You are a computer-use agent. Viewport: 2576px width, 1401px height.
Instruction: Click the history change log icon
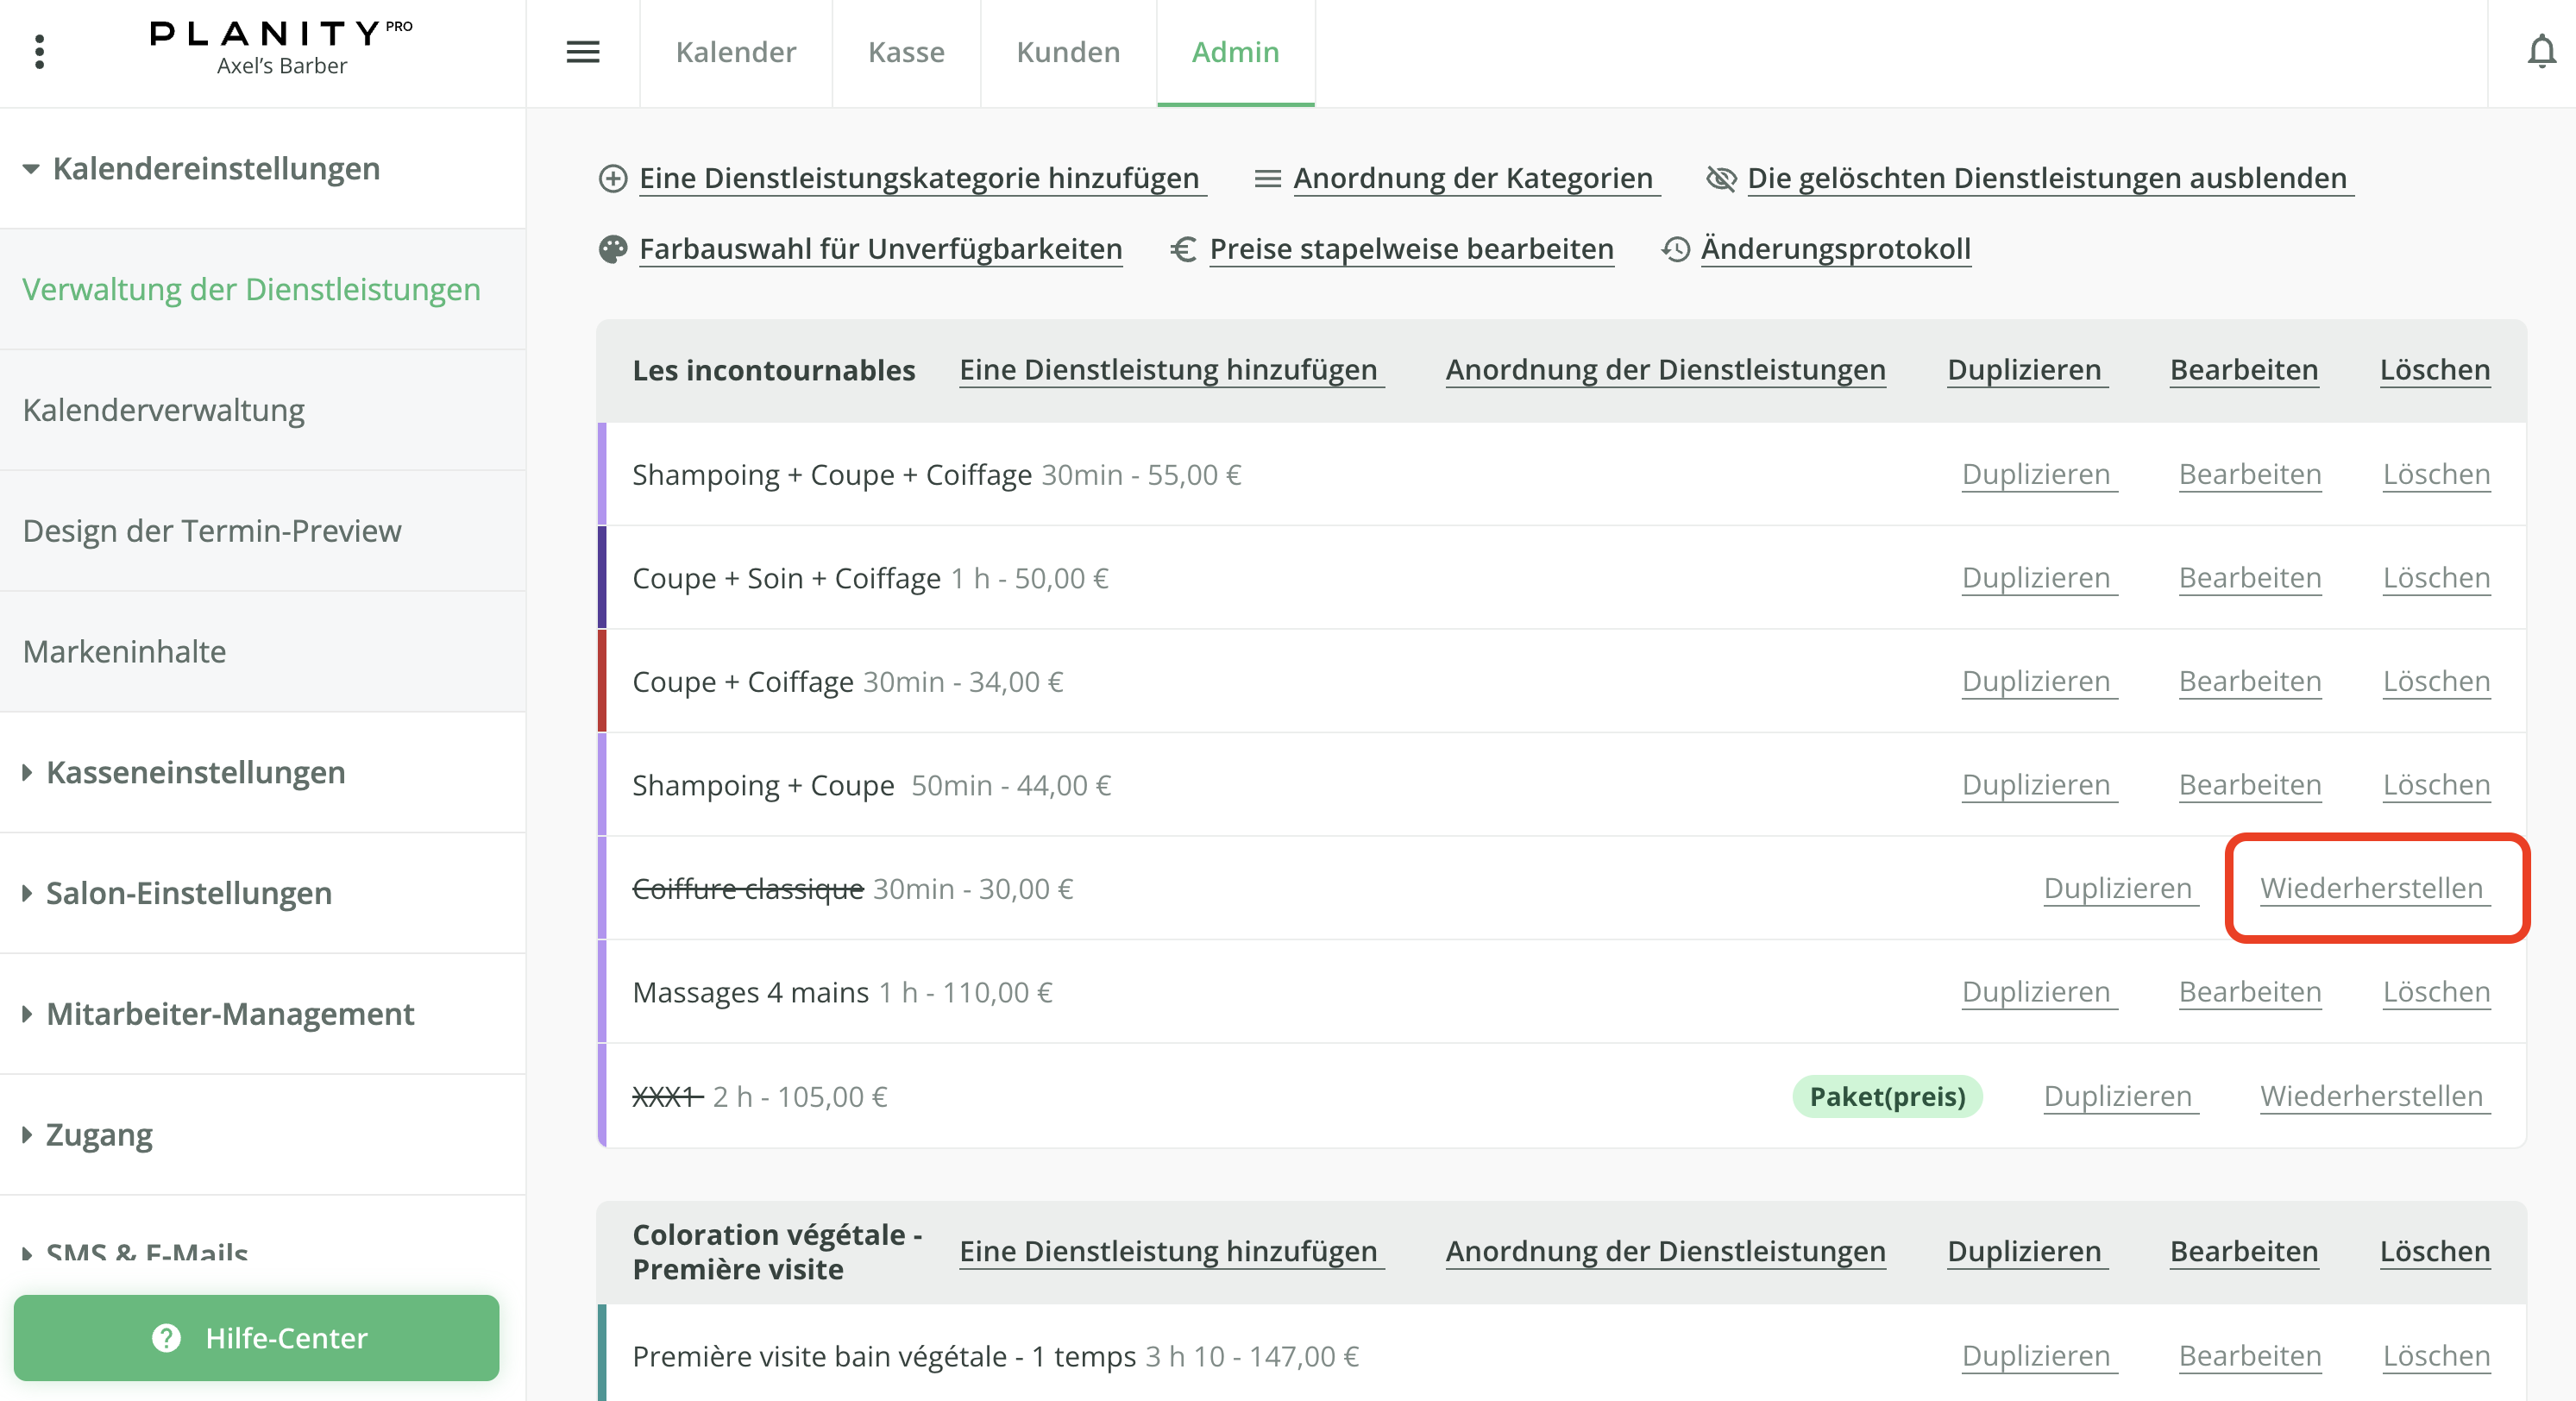1675,249
